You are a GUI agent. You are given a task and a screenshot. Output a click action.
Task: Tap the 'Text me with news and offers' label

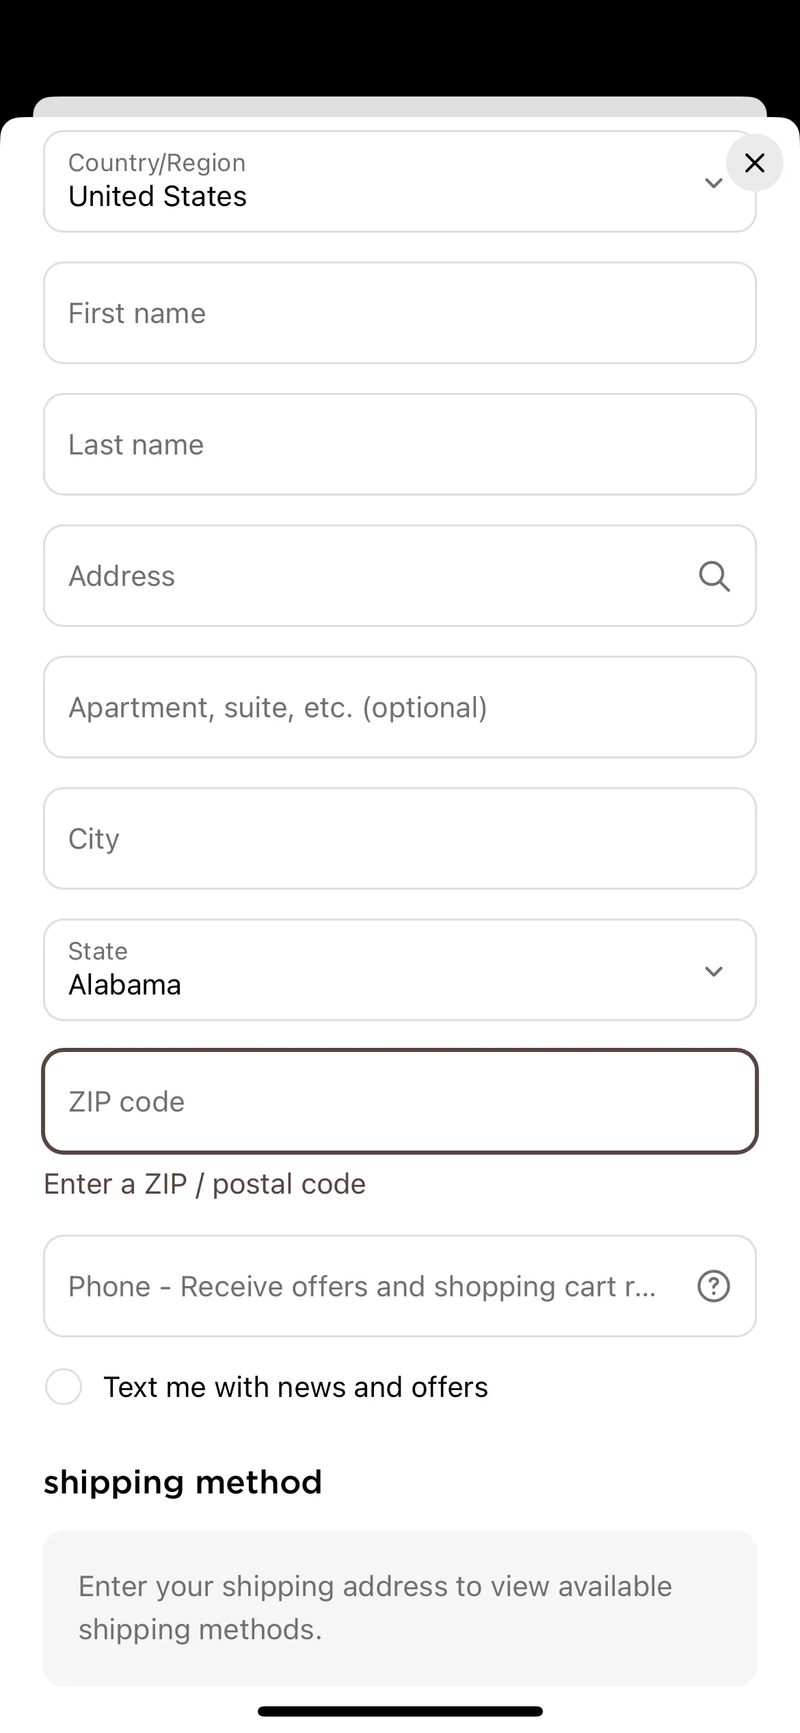(296, 1387)
